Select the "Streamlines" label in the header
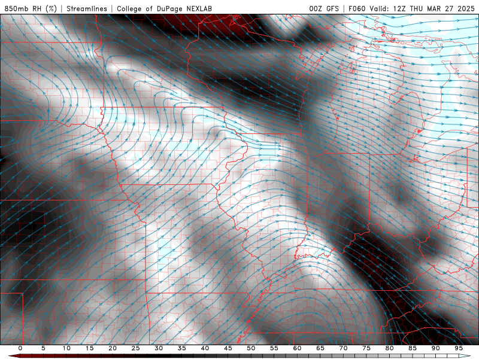Viewport: 479px width, 359px height. click(87, 8)
